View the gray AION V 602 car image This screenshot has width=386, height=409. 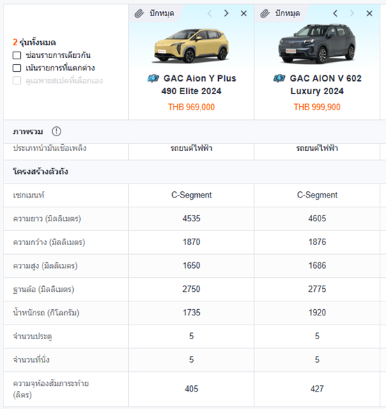click(317, 43)
